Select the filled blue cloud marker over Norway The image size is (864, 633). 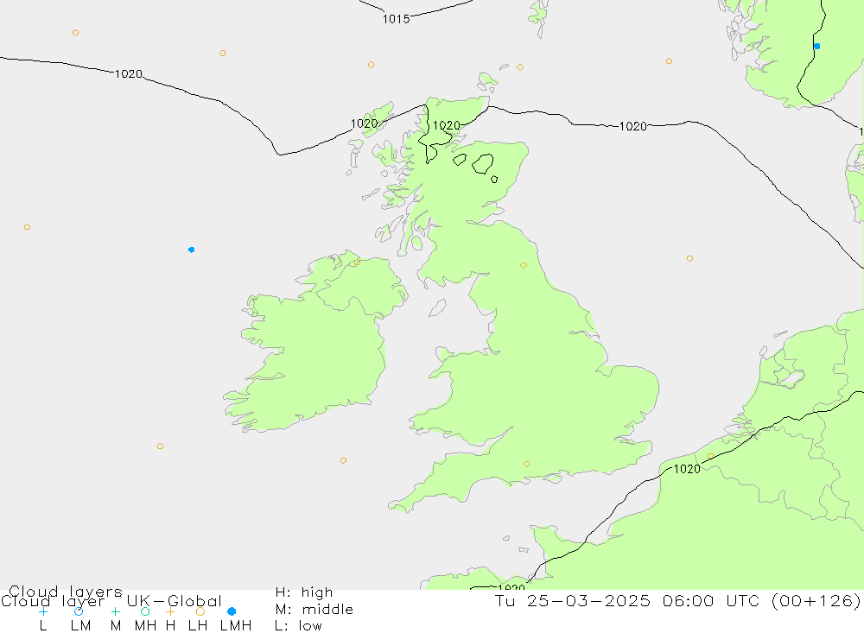click(x=816, y=47)
